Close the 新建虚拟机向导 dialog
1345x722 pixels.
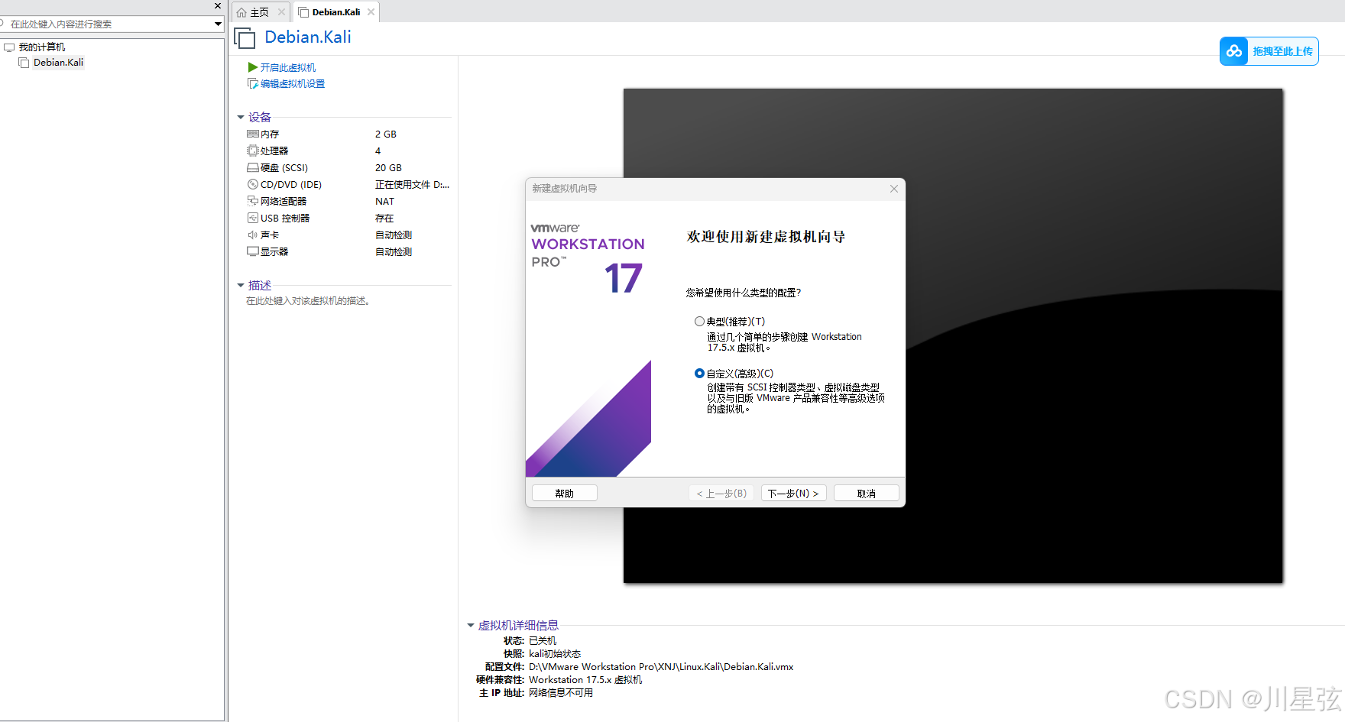tap(893, 189)
